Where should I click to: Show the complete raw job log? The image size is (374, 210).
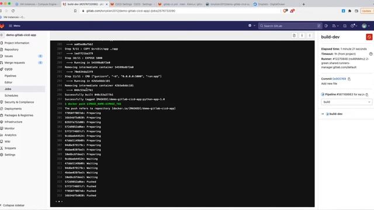point(294,36)
